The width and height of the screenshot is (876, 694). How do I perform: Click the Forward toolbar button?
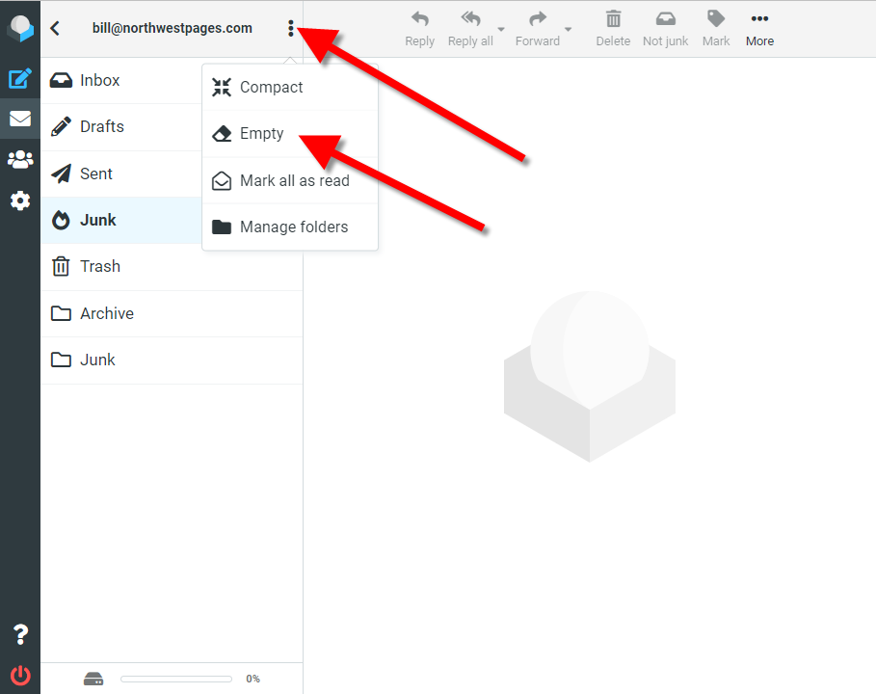click(538, 29)
